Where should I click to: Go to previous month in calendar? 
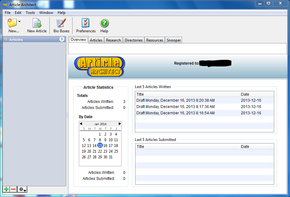[x=81, y=124]
